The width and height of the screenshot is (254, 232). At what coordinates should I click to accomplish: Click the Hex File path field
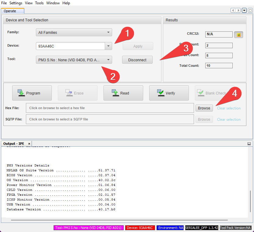coord(110,108)
